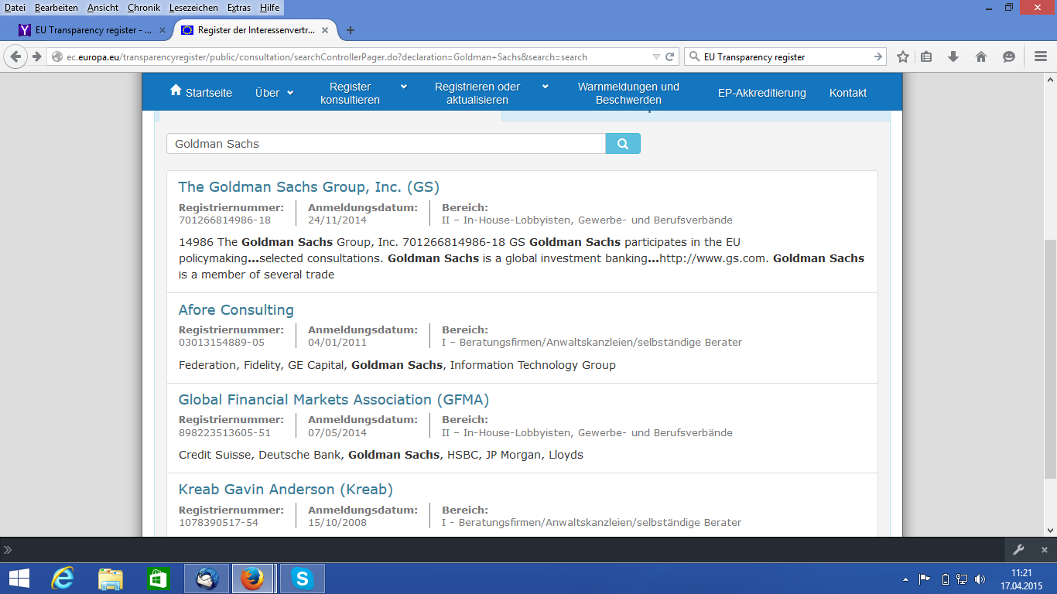This screenshot has width=1057, height=594.
Task: Click the EU Transparency register search bar
Action: pos(785,56)
